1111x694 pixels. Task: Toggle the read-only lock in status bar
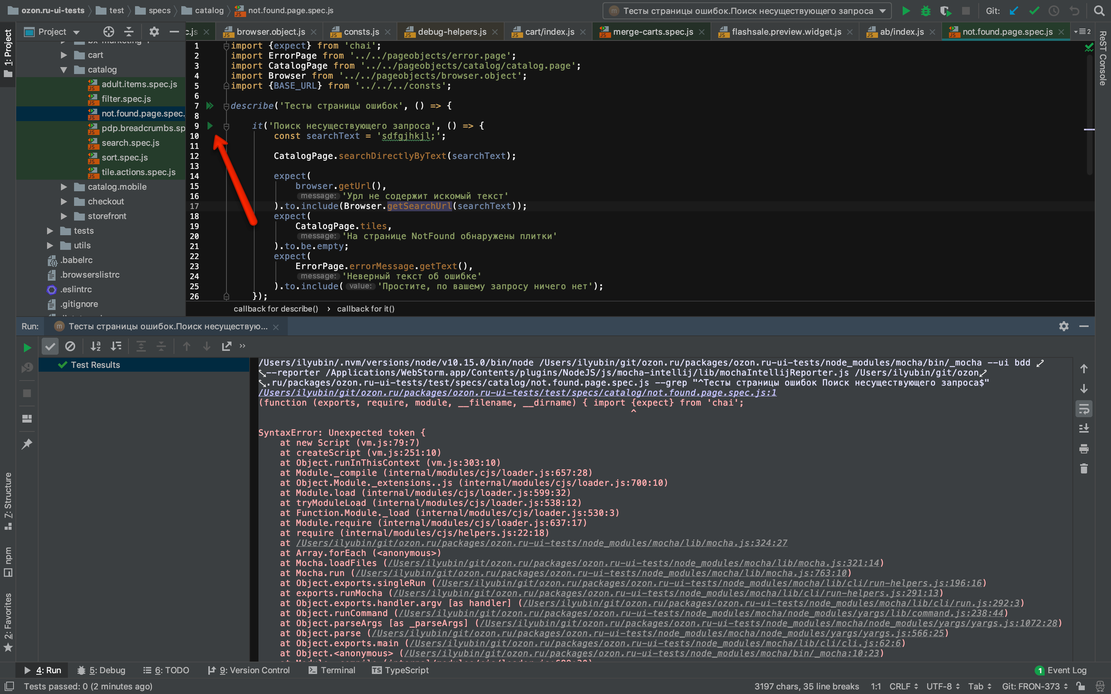(1081, 686)
